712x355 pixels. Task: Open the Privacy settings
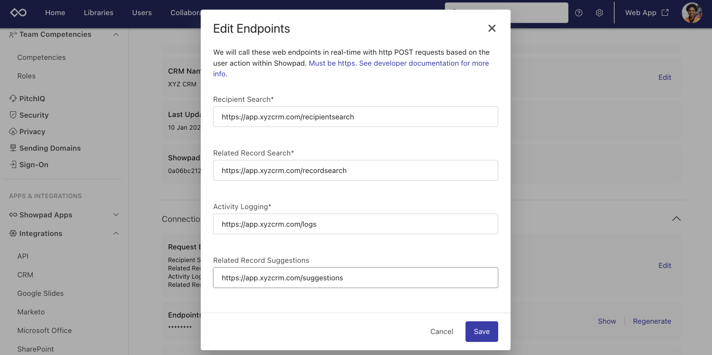click(x=32, y=131)
